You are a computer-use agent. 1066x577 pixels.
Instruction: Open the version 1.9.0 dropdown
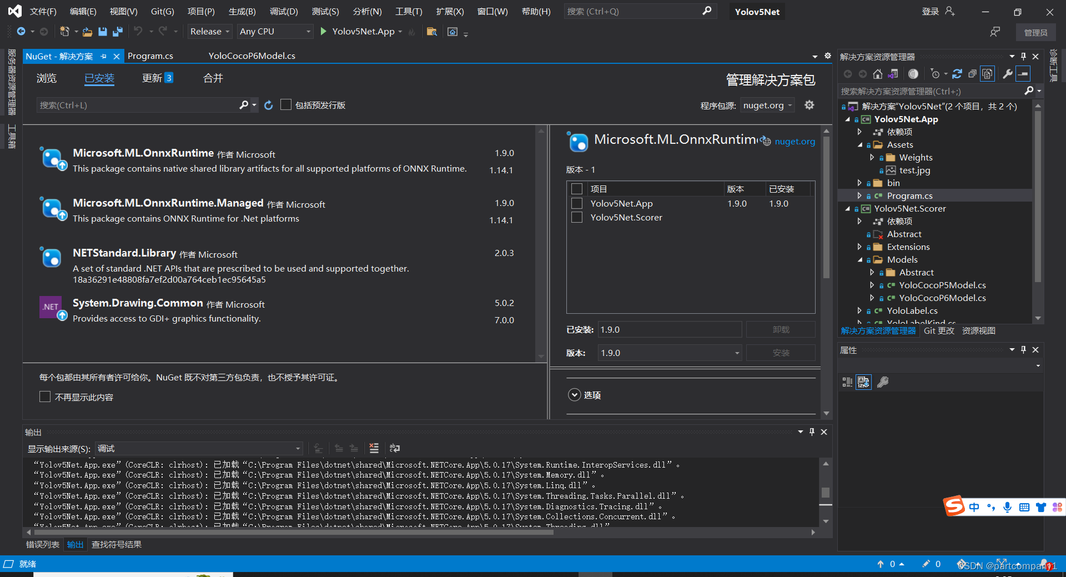pos(670,353)
